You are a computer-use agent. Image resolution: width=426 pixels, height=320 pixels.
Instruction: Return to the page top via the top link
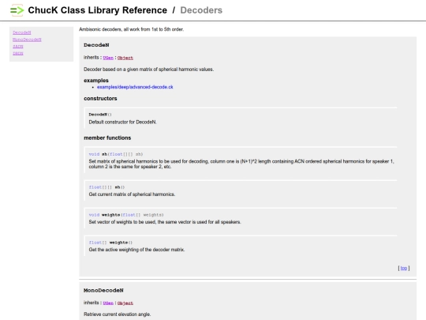coord(404,268)
